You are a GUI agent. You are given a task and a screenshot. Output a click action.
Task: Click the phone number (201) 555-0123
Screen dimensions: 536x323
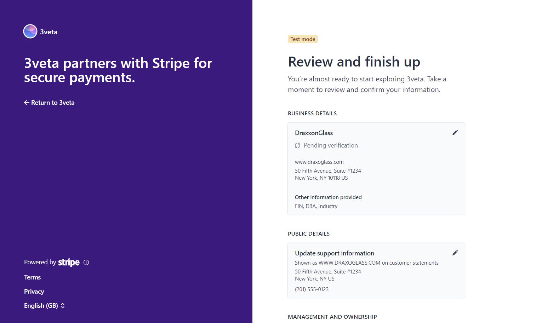click(312, 289)
